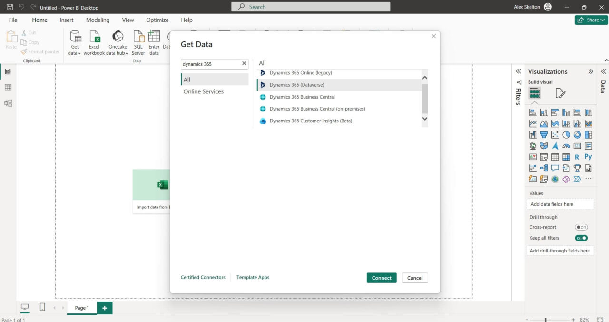This screenshot has width=609, height=322.
Task: Switch to Report view in left sidebar
Action: click(x=8, y=72)
